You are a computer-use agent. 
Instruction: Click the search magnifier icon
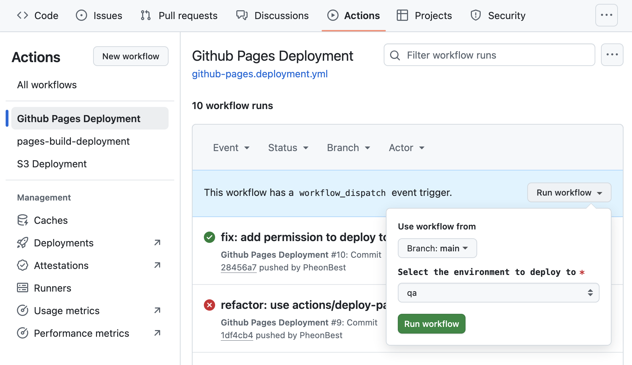click(x=395, y=55)
